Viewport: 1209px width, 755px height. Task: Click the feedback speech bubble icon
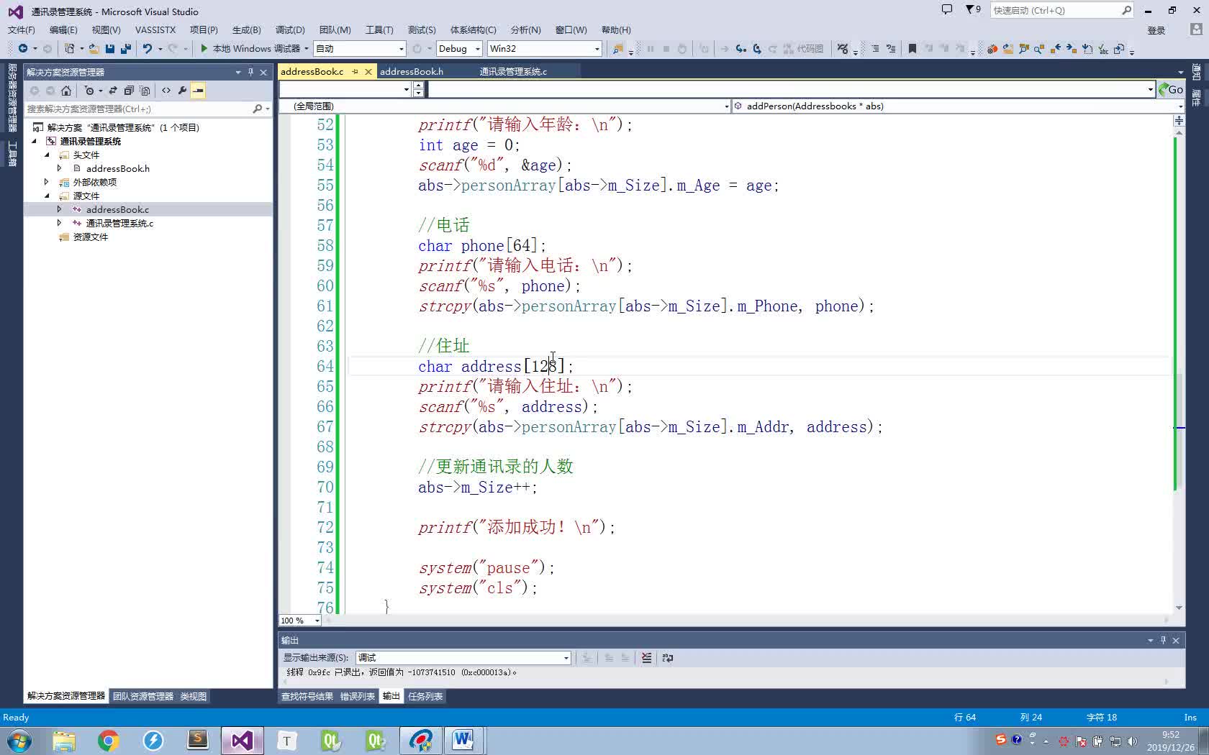pyautogui.click(x=947, y=9)
